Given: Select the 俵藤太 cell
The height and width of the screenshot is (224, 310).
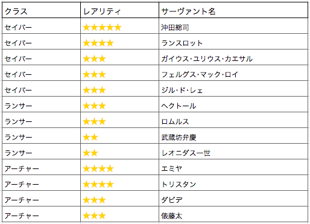Looking at the screenshot, I should (x=233, y=214).
